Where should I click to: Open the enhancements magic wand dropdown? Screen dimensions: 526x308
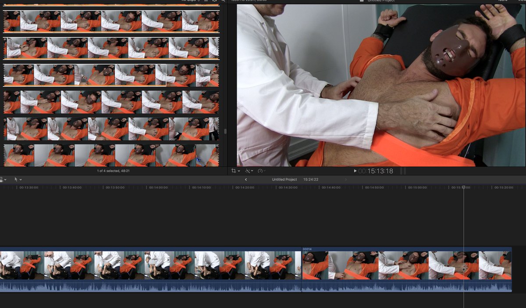(249, 171)
